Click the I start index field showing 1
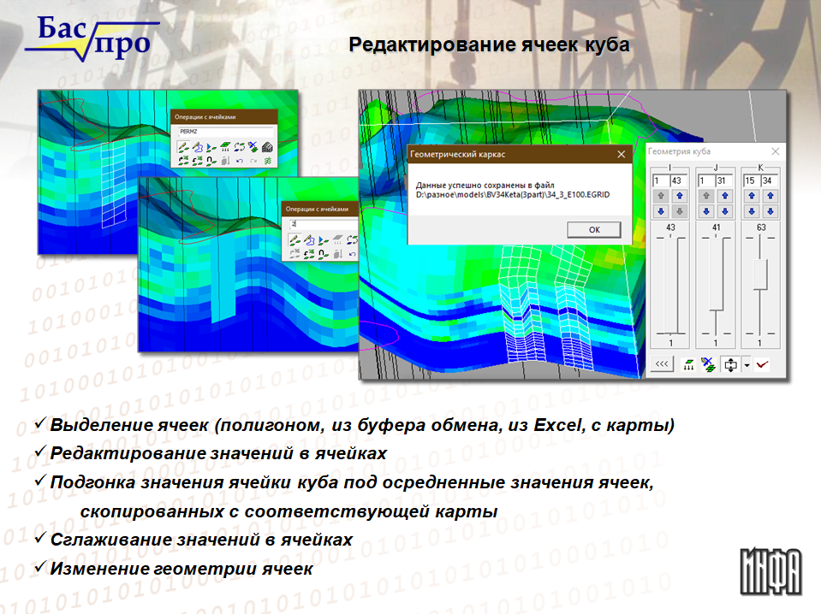This screenshot has height=614, width=821. coord(660,180)
